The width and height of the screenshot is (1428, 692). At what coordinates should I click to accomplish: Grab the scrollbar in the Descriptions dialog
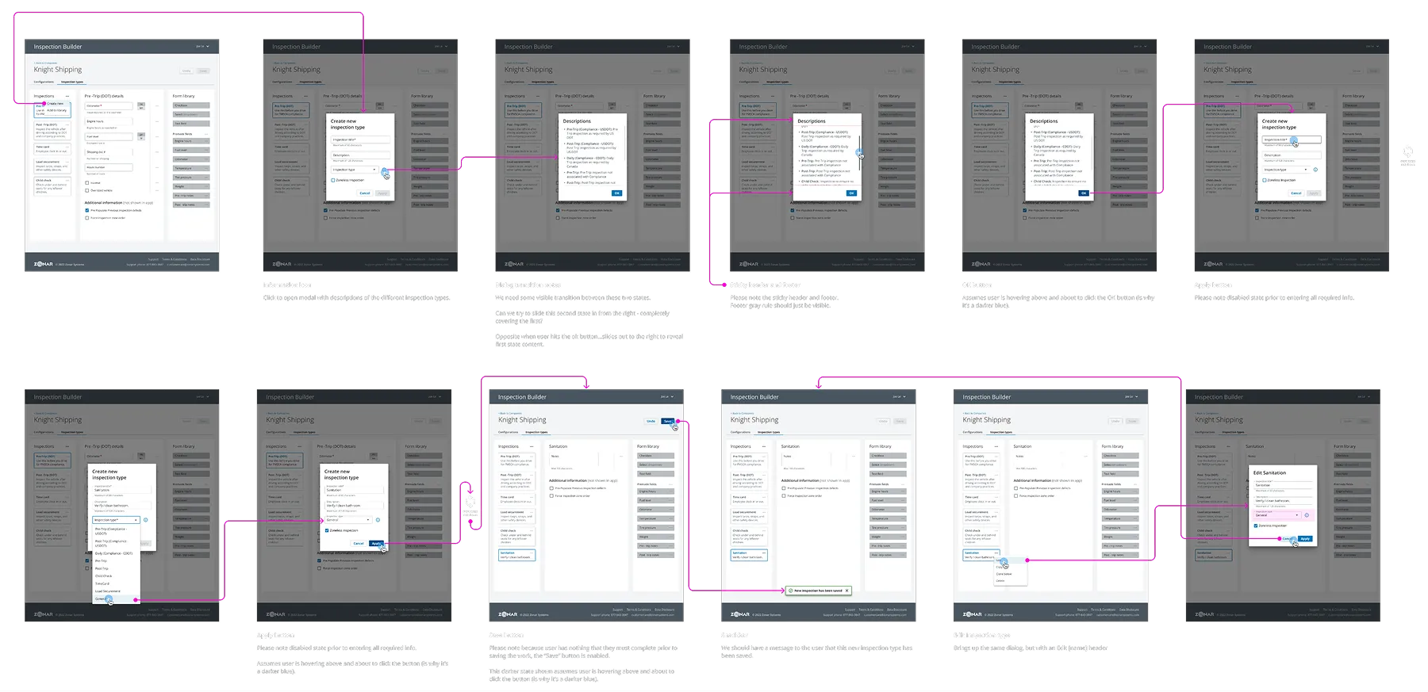[859, 153]
